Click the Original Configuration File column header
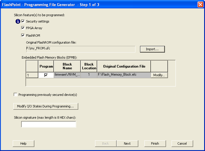Viewport: 205px width, 151px height. 124,66
